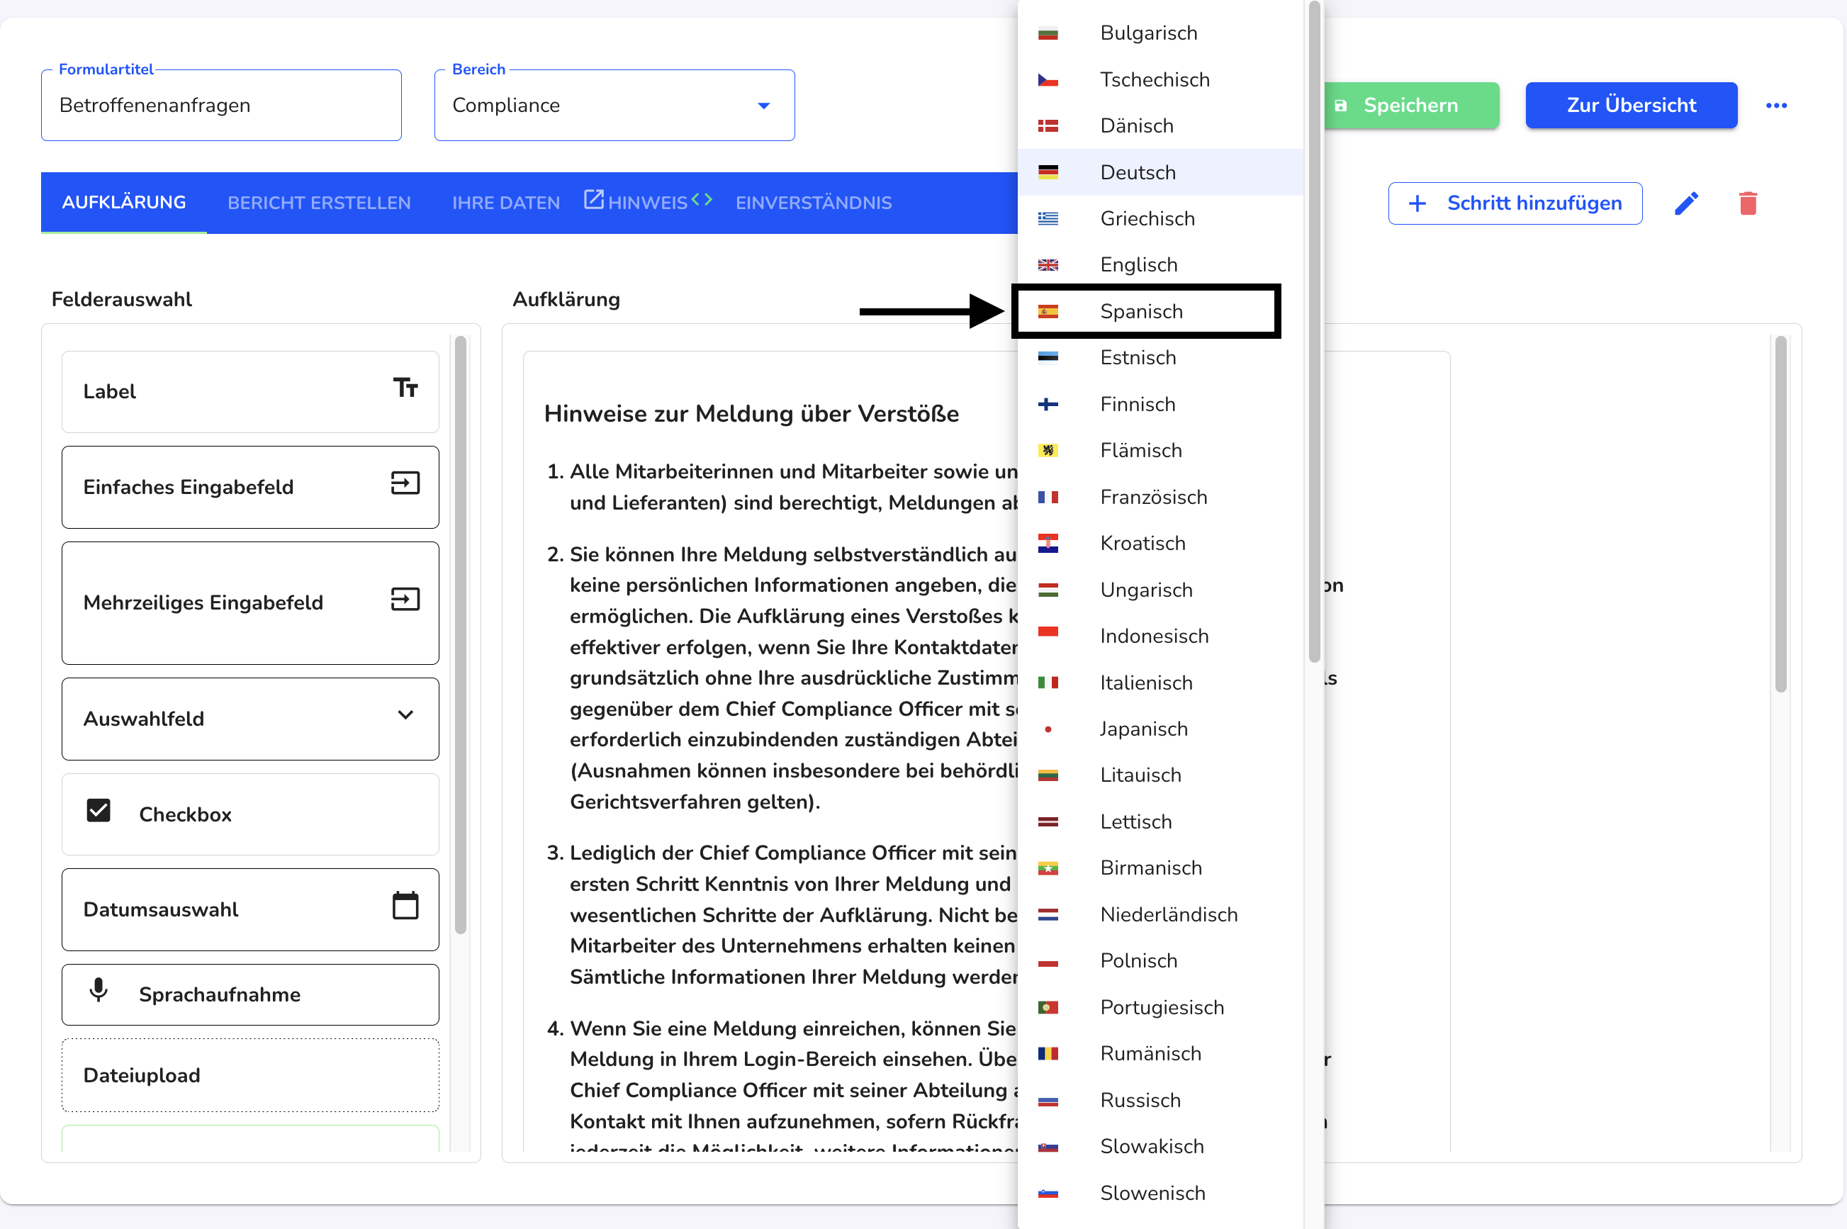Click the language list scrollbar

click(1314, 332)
